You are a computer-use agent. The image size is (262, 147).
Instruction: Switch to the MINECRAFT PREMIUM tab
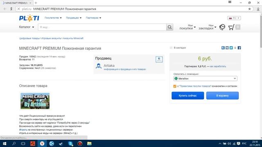coord(16,3)
